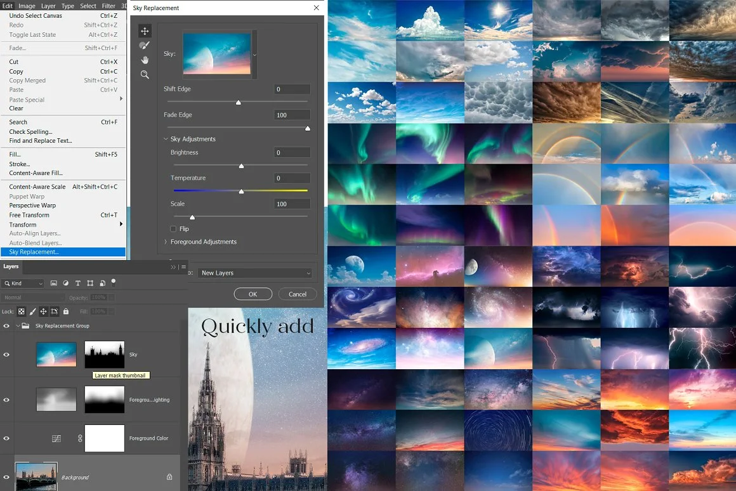The image size is (736, 491).
Task: Enable the Flip checkbox
Action: 173,228
